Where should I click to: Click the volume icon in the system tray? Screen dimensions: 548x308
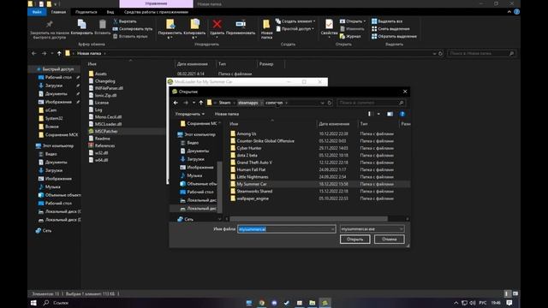coord(473,303)
